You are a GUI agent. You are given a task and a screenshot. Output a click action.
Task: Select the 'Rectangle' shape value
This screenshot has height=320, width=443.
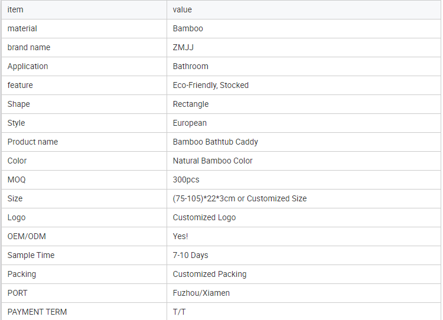(190, 104)
